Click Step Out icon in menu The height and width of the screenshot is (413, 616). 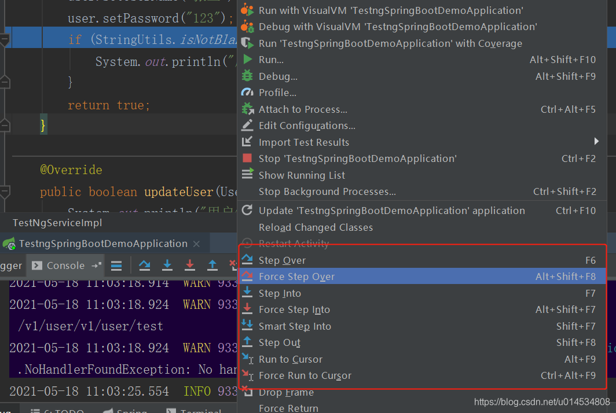tap(248, 341)
